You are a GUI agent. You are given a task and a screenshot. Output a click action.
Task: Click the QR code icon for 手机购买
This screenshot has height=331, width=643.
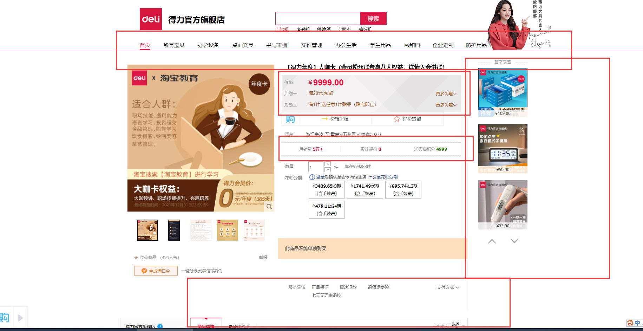click(455, 325)
